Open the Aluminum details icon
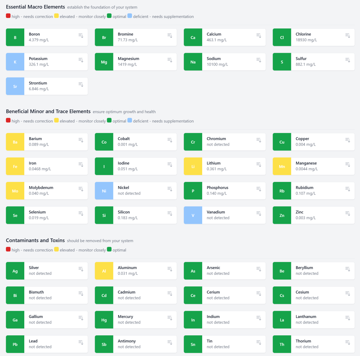The height and width of the screenshot is (356, 360). (x=170, y=269)
